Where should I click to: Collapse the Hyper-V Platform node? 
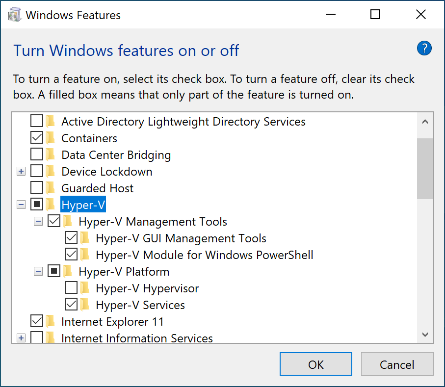[38, 272]
